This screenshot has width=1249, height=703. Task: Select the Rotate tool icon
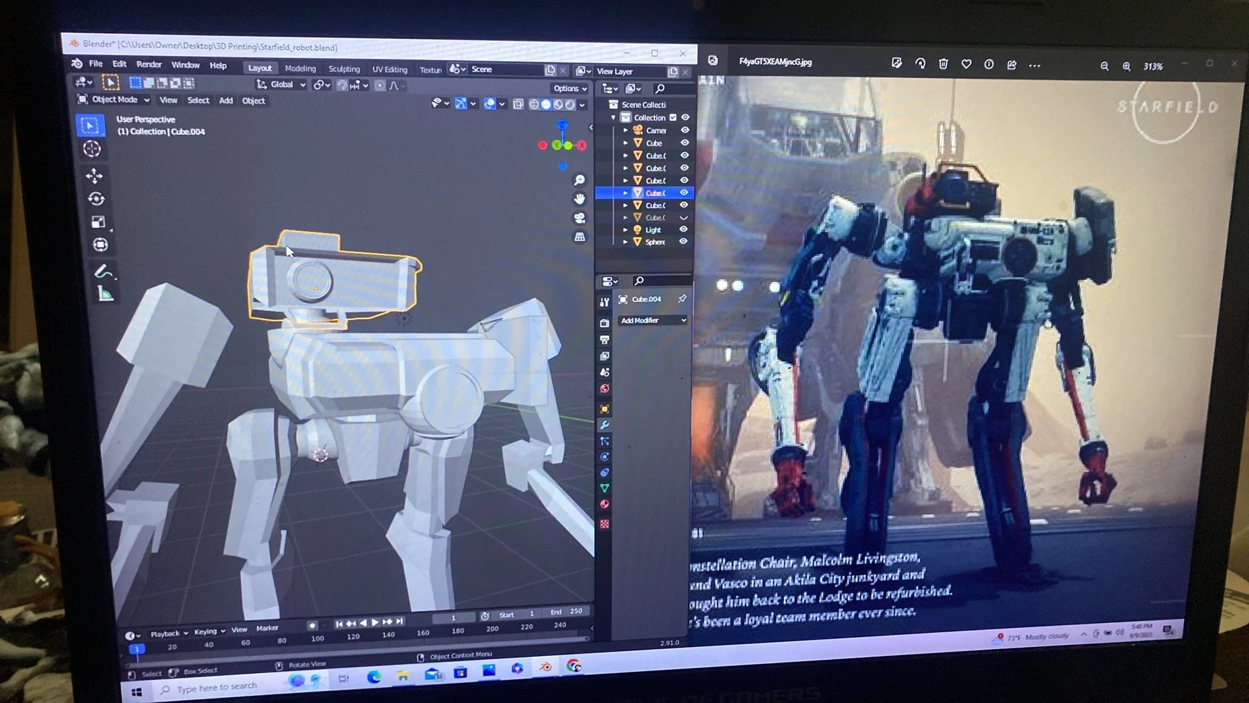coord(96,199)
